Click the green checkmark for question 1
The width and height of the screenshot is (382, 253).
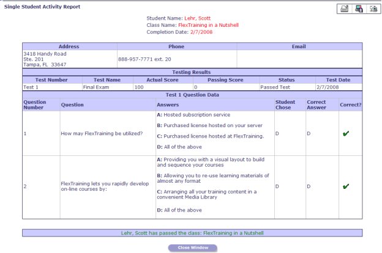[346, 134]
